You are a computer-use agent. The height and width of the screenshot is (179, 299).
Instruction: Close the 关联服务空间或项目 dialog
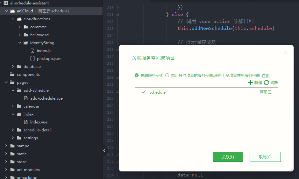pos(285,53)
